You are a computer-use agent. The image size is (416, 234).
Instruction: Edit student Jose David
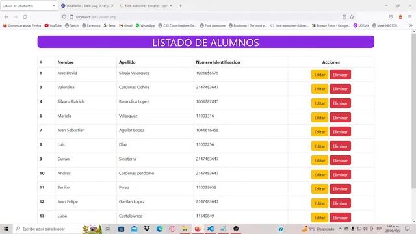pyautogui.click(x=320, y=75)
